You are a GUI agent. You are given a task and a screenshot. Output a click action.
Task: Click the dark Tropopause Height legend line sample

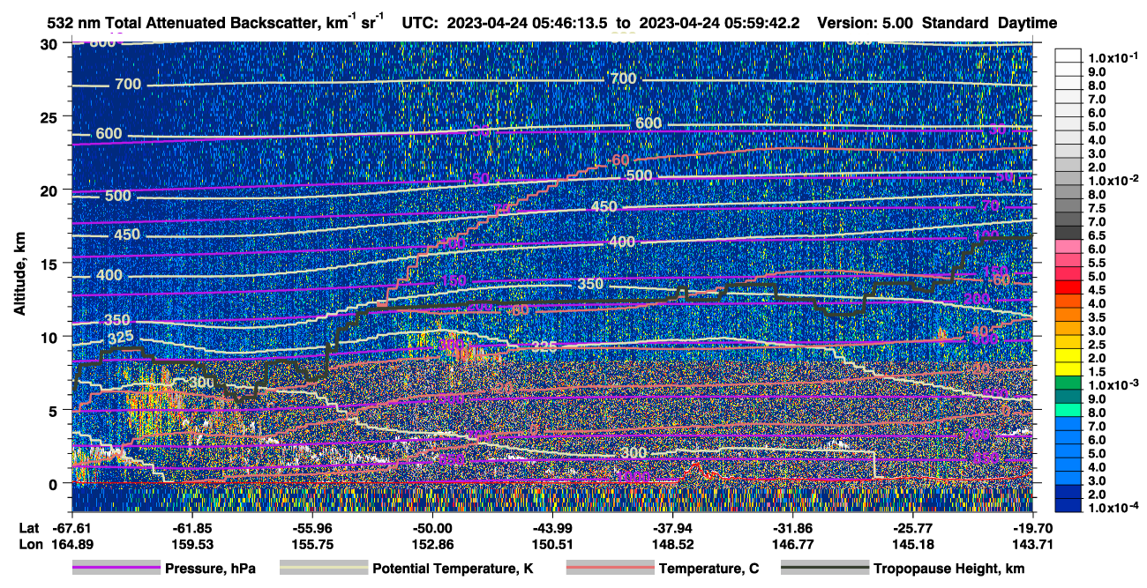click(824, 569)
